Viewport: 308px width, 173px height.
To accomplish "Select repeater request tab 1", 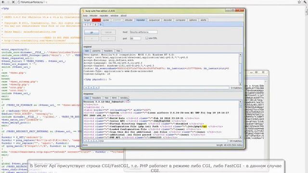I will [86, 25].
